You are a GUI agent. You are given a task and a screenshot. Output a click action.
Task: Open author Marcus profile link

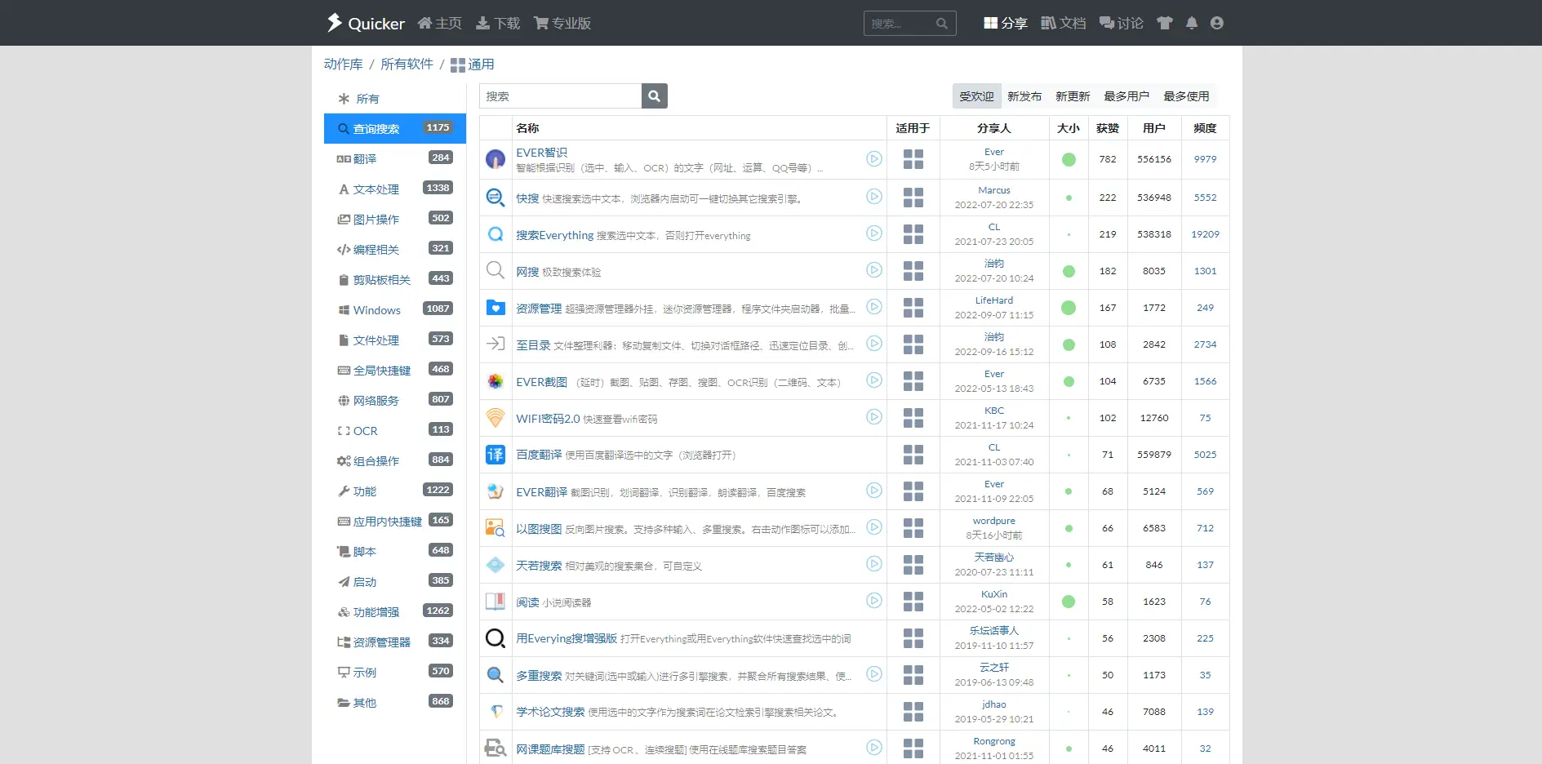994,190
